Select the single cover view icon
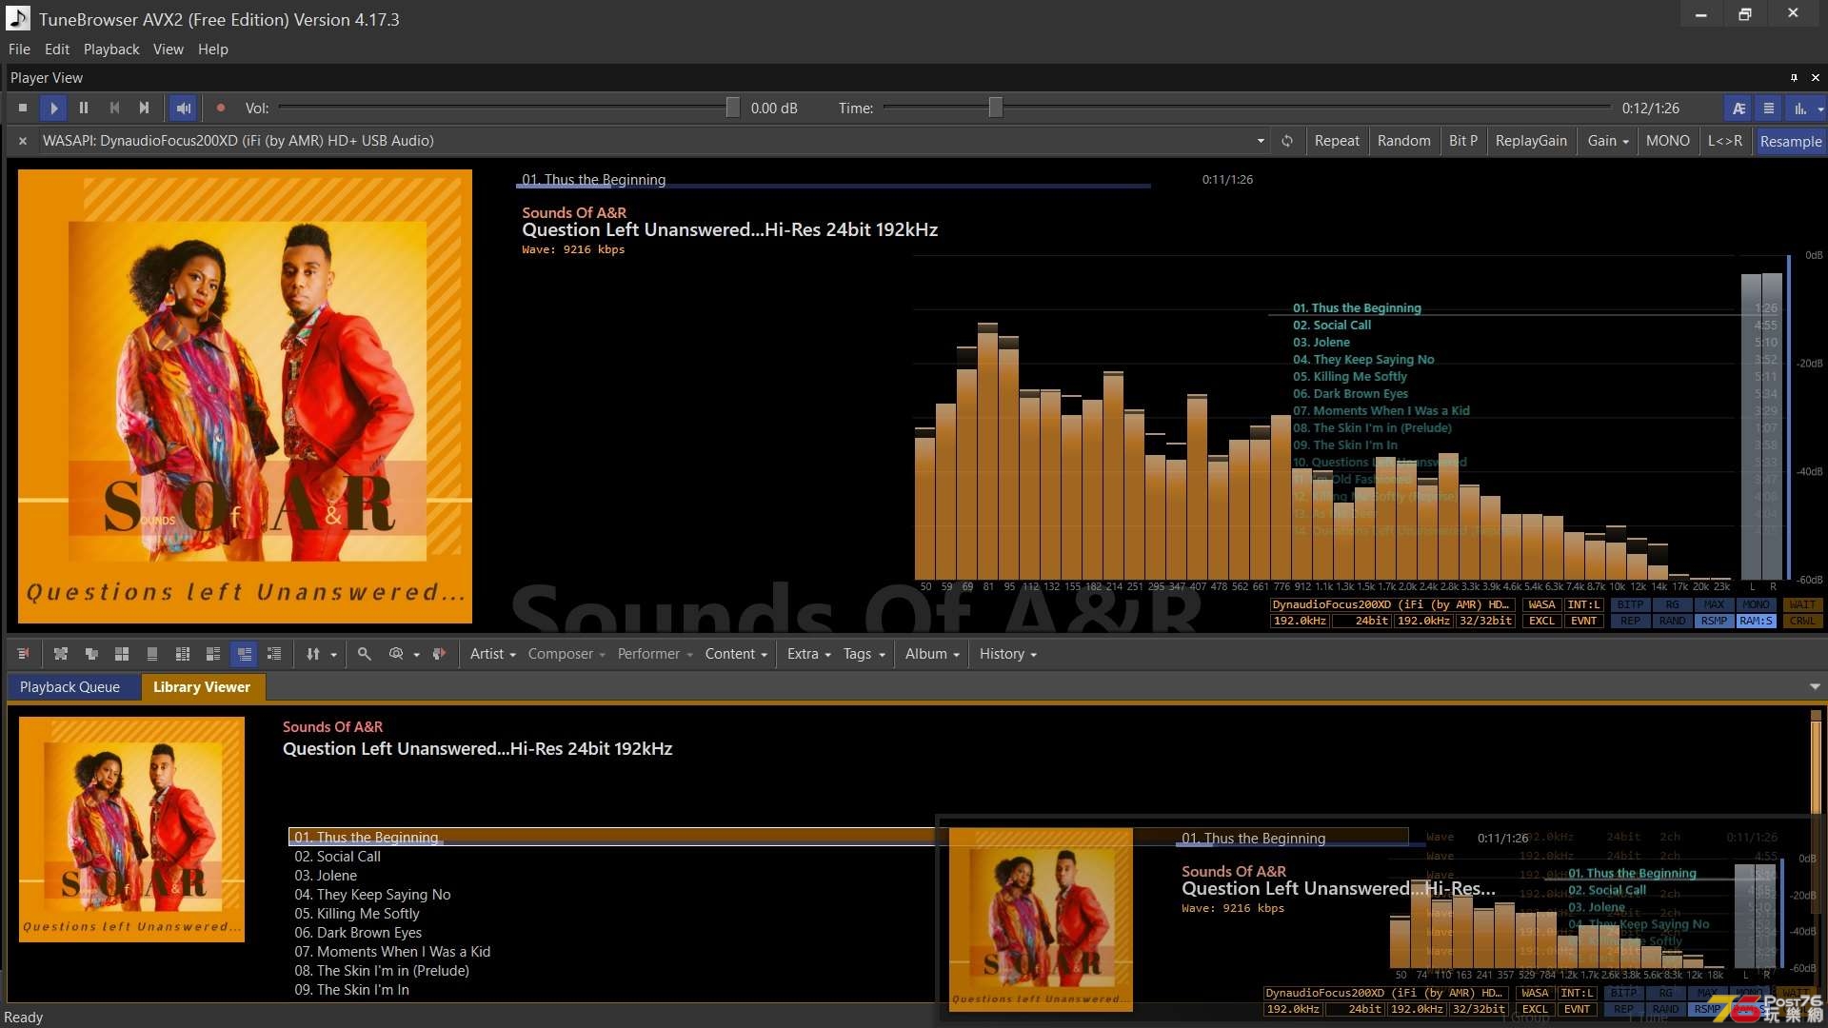 click(x=152, y=654)
